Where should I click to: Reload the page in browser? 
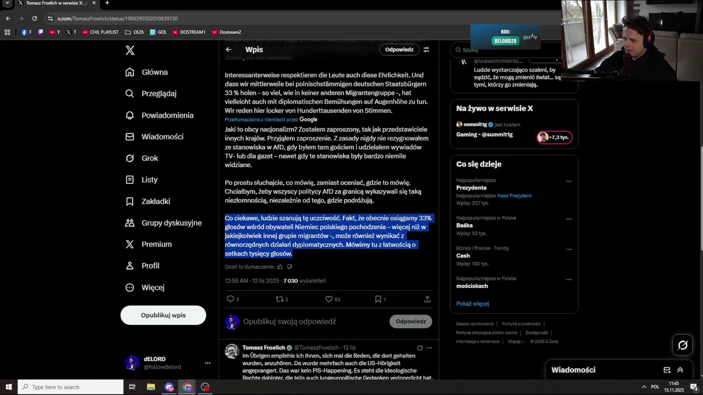tap(35, 18)
